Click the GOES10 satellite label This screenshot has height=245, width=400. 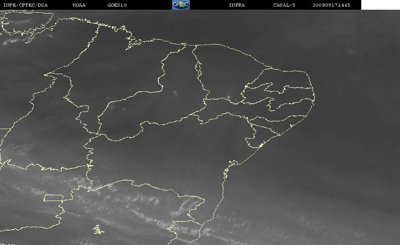pyautogui.click(x=117, y=5)
